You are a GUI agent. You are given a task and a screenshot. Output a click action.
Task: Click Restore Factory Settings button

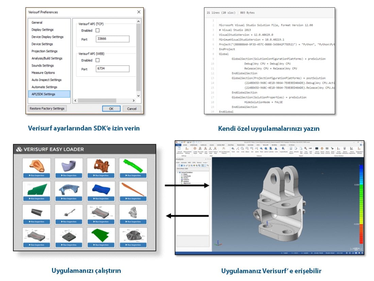click(47, 108)
